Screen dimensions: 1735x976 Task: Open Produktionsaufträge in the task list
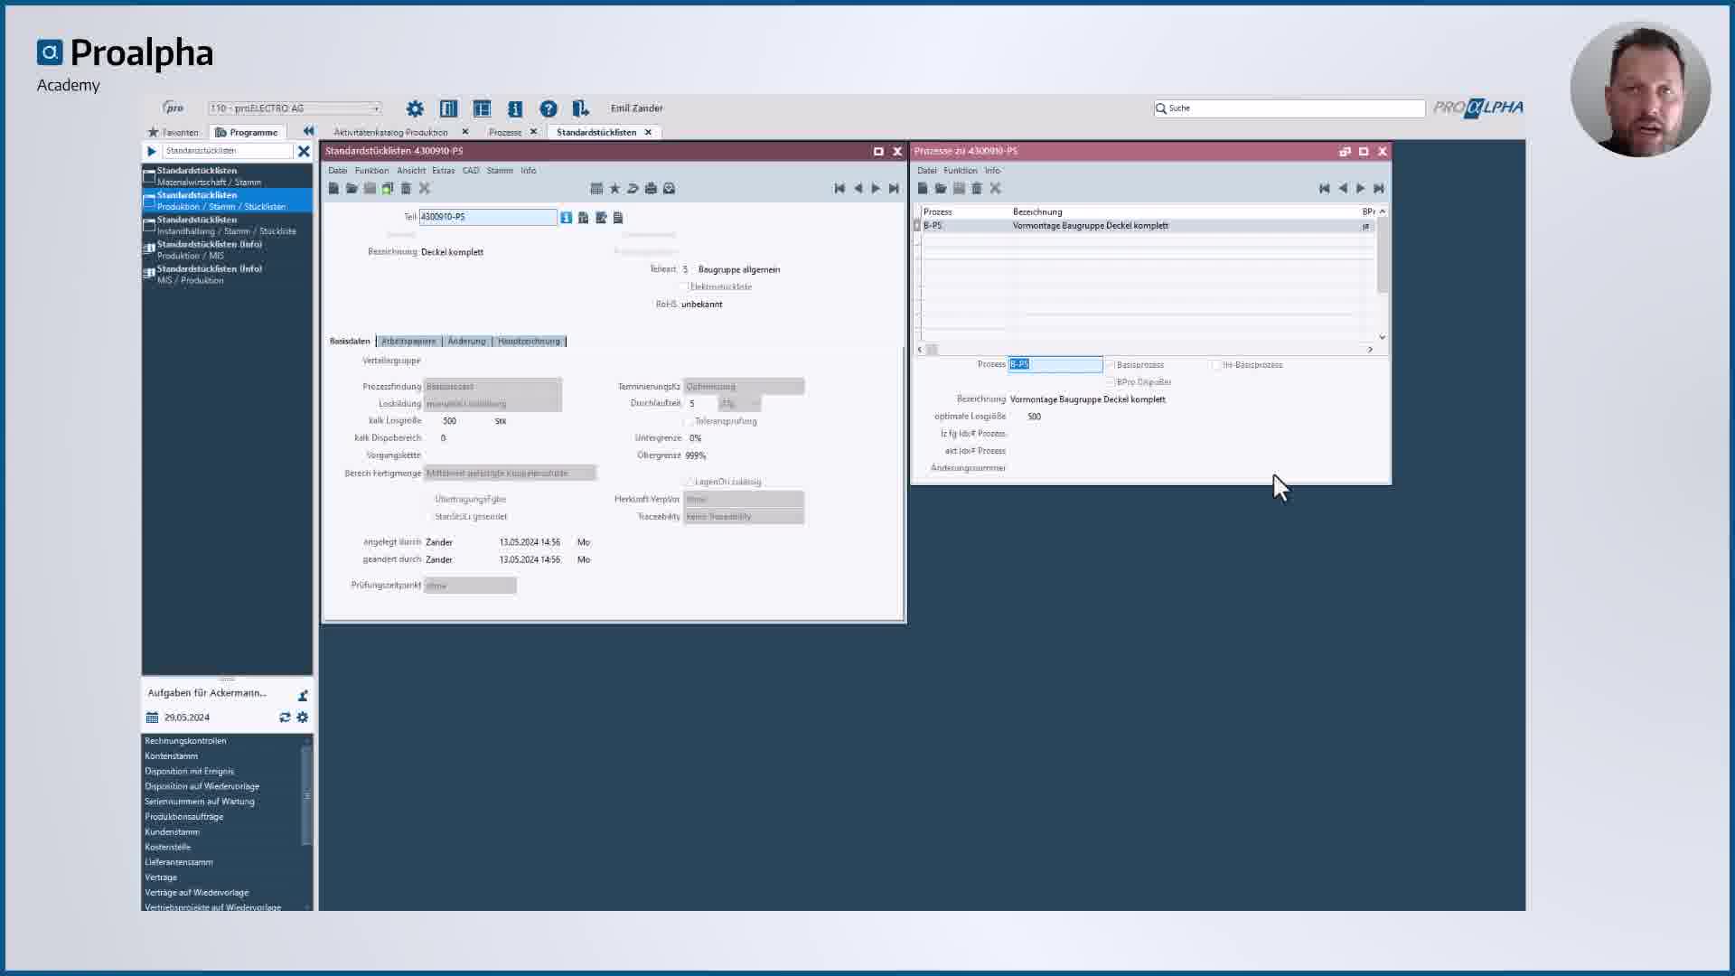tap(184, 816)
